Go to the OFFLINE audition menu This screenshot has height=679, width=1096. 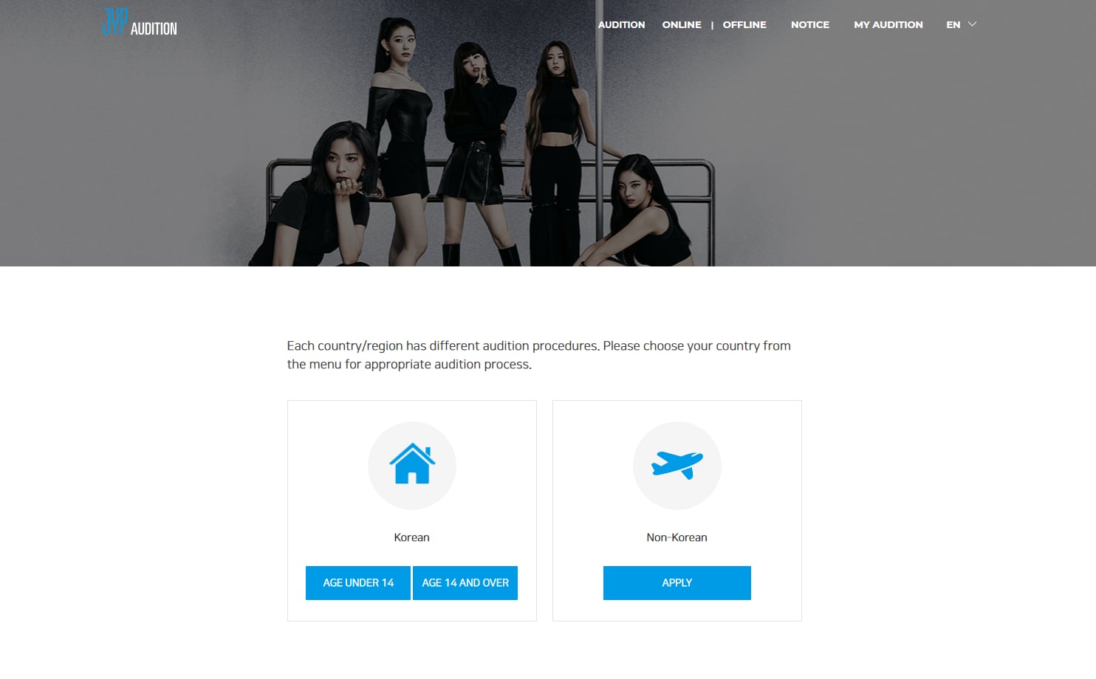[x=744, y=24]
